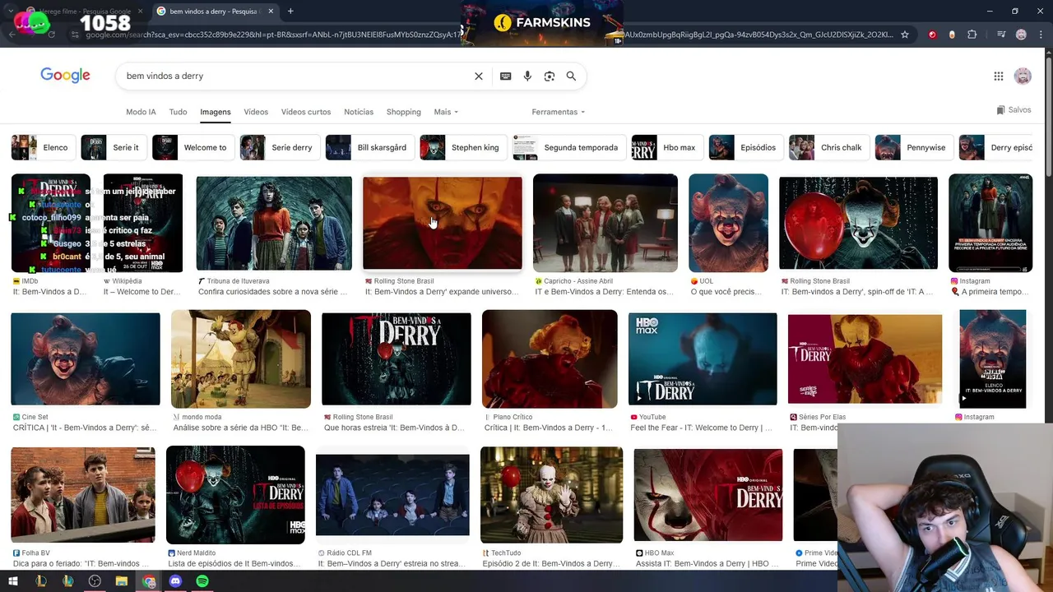Open the on-screen keyboard input tool

[x=505, y=76]
